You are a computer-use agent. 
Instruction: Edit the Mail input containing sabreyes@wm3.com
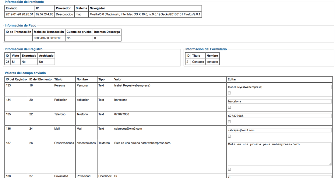[280, 130]
